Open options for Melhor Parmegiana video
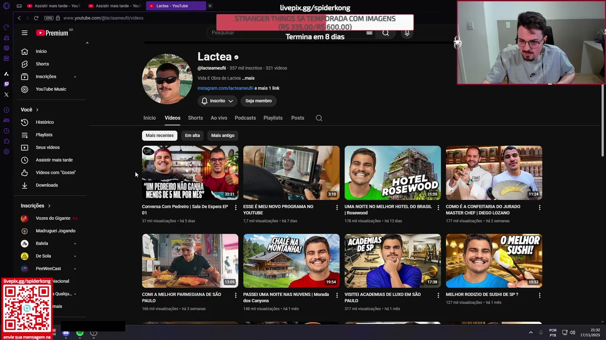 (x=235, y=295)
